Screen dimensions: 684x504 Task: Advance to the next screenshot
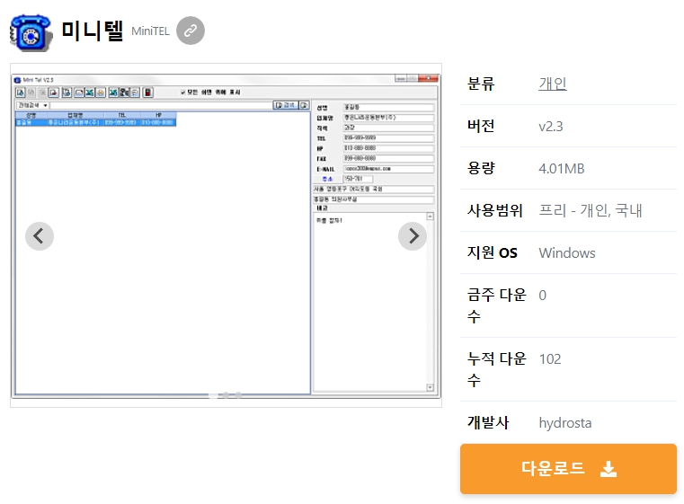pos(413,236)
